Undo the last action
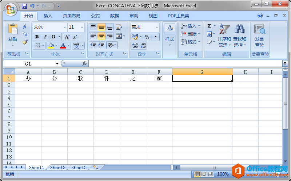 (x=32, y=6)
